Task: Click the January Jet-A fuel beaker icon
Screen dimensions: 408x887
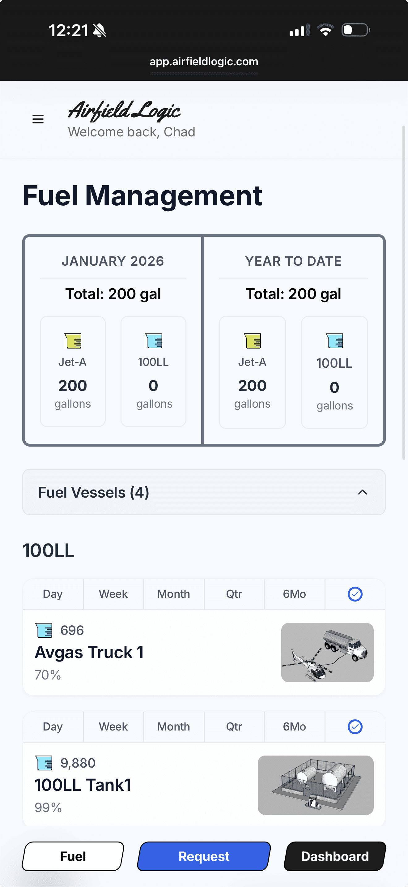Action: pos(73,341)
